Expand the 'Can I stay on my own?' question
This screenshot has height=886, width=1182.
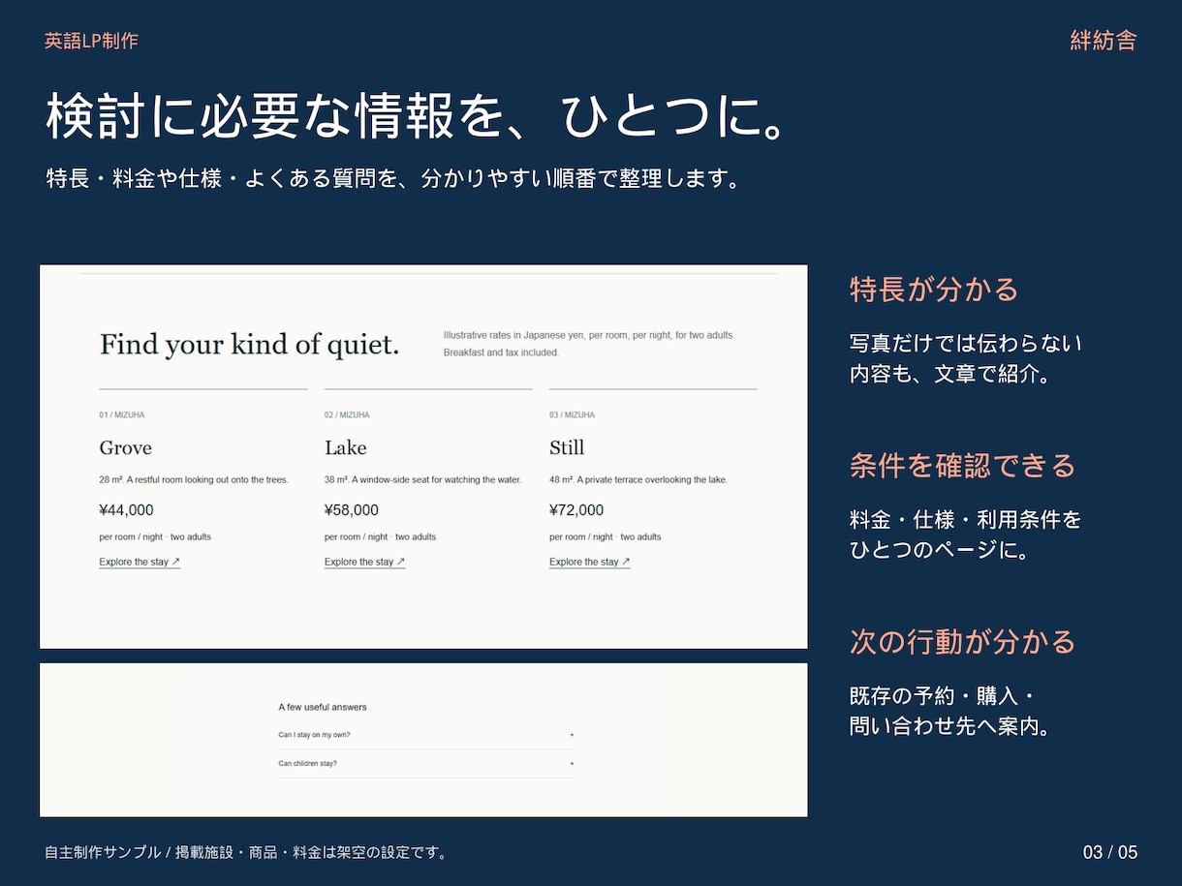pyautogui.click(x=425, y=735)
